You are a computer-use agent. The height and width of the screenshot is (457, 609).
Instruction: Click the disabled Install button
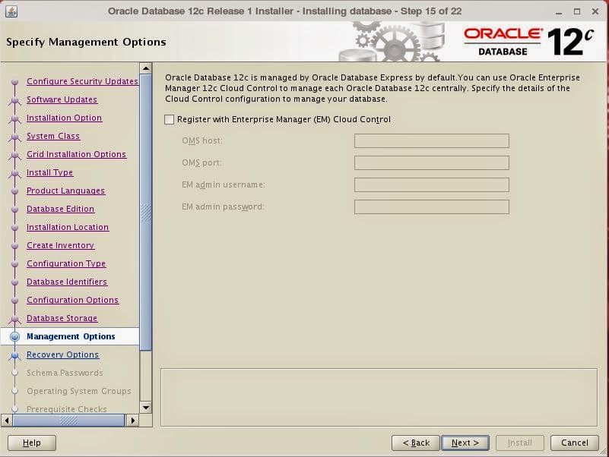click(x=520, y=443)
